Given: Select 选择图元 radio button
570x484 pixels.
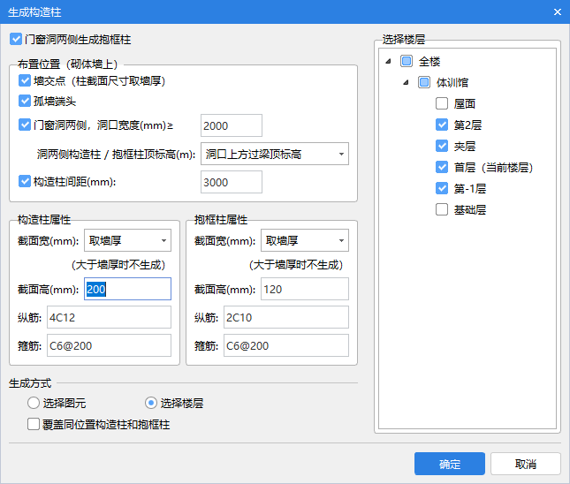Looking at the screenshot, I should click(34, 403).
